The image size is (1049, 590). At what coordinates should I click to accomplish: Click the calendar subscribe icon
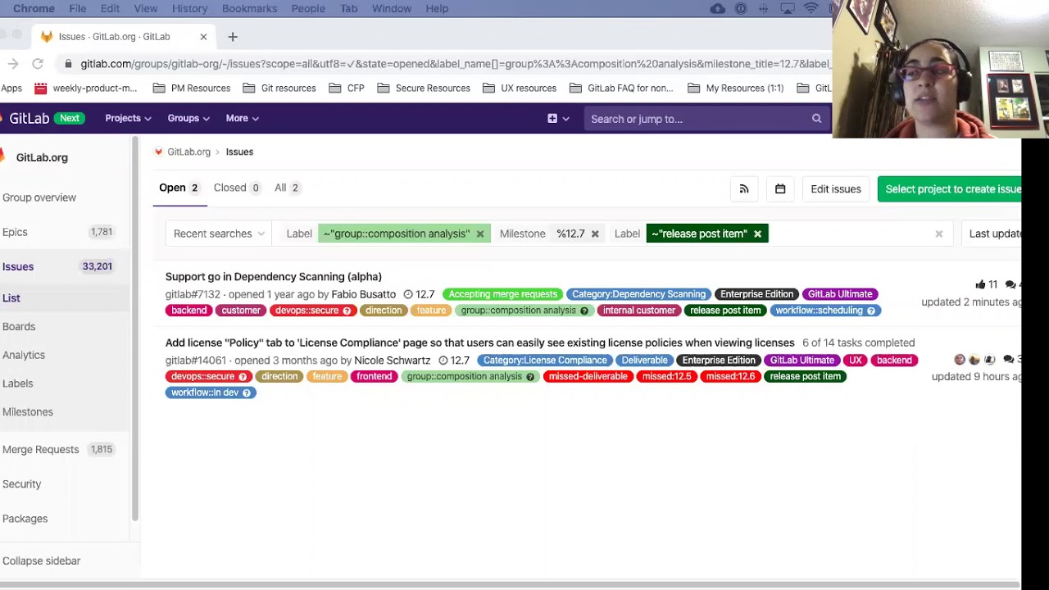pyautogui.click(x=780, y=189)
